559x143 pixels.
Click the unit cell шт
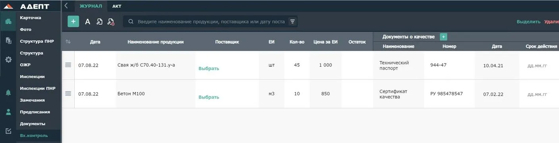pos(272,65)
